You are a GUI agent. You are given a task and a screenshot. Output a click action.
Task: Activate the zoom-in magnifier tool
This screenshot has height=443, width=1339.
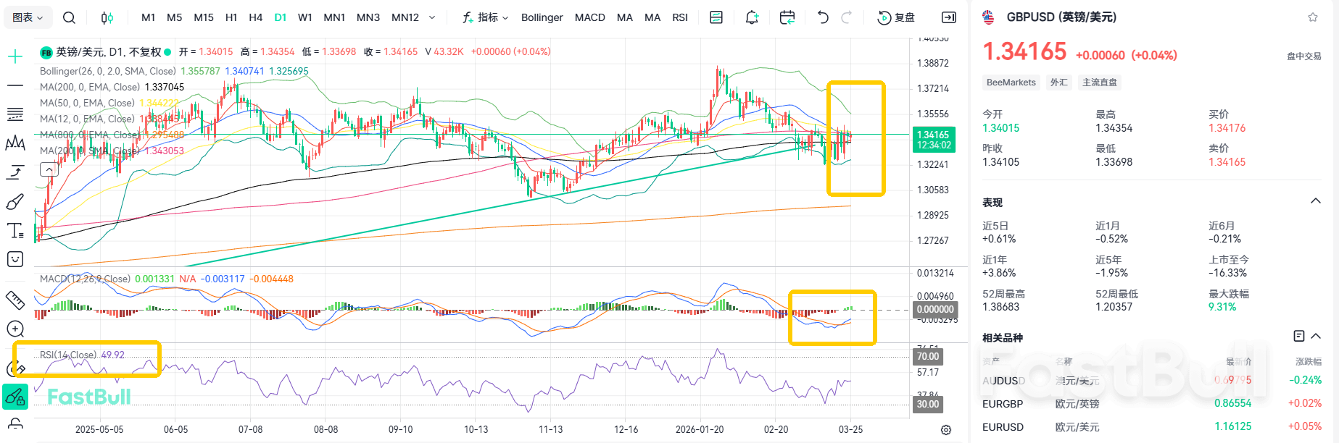(15, 329)
